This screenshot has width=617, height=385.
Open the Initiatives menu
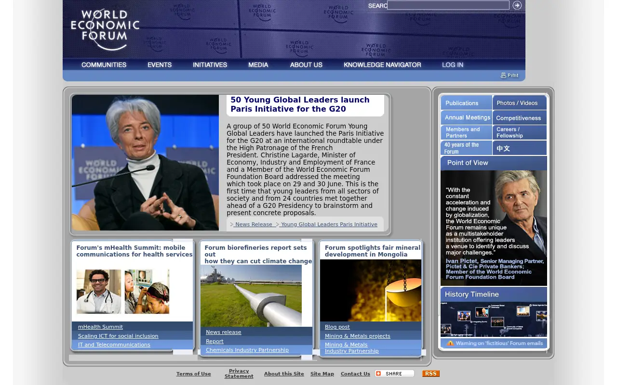click(x=210, y=65)
